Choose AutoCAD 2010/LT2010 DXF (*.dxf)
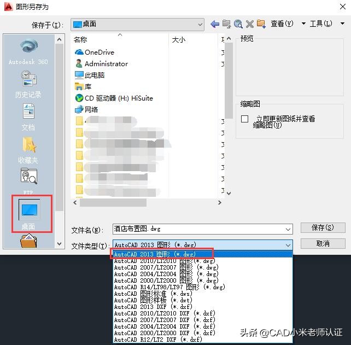The width and height of the screenshot is (351, 345). [203, 313]
